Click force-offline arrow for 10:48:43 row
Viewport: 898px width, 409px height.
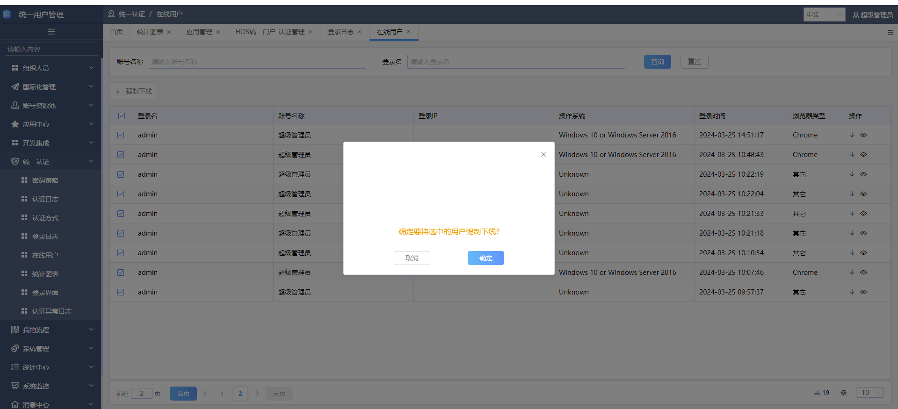(x=852, y=154)
